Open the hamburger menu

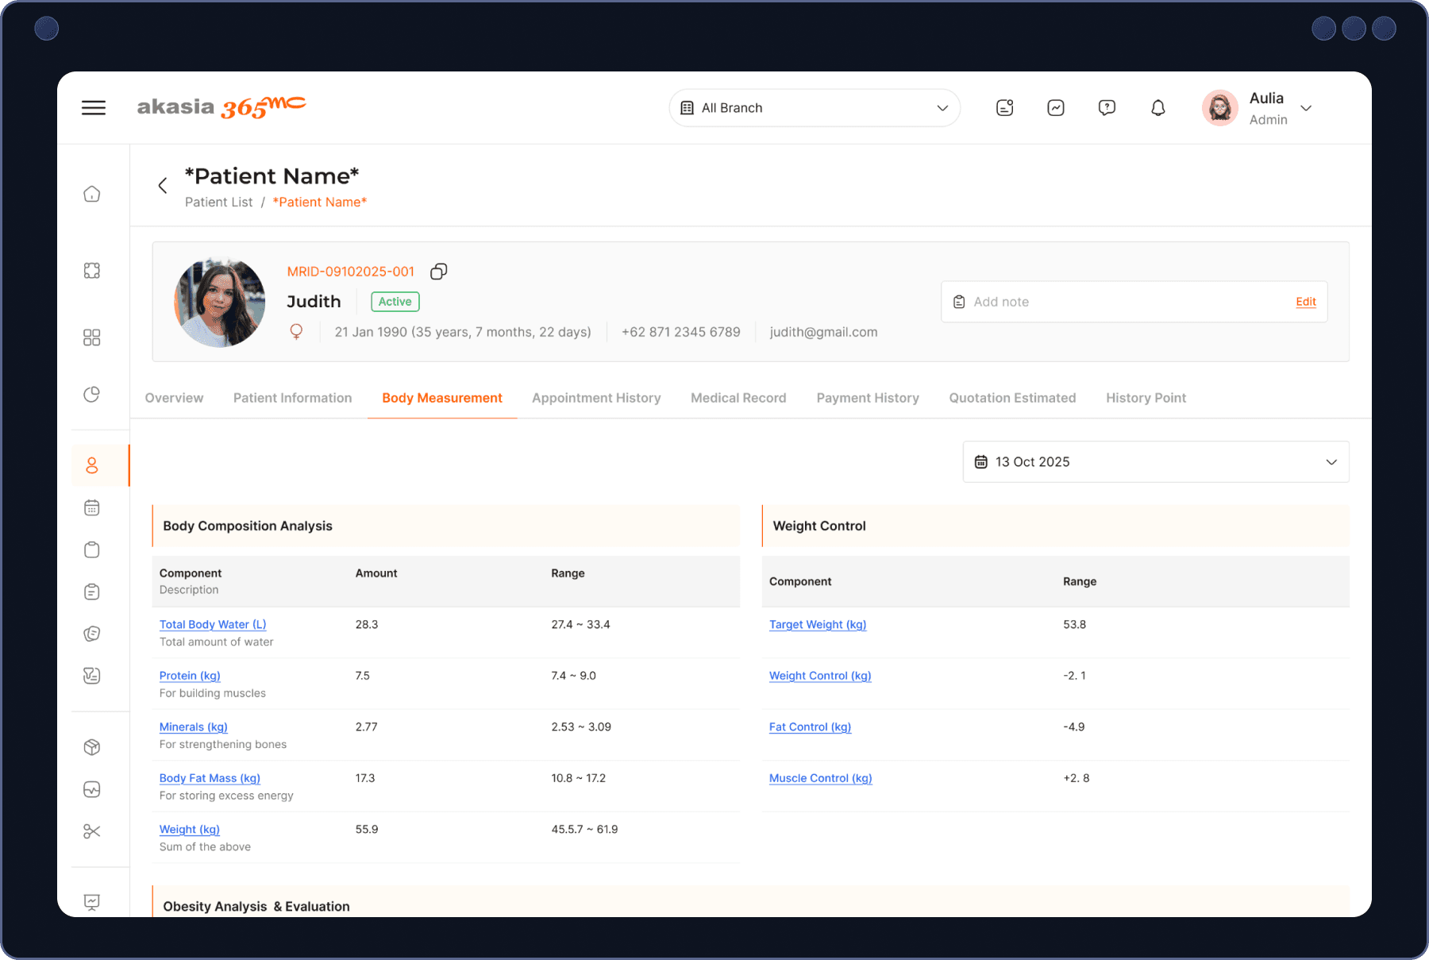point(94,108)
